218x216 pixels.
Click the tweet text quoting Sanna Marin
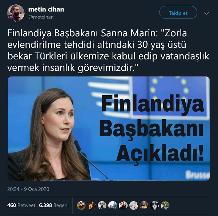tap(108, 51)
